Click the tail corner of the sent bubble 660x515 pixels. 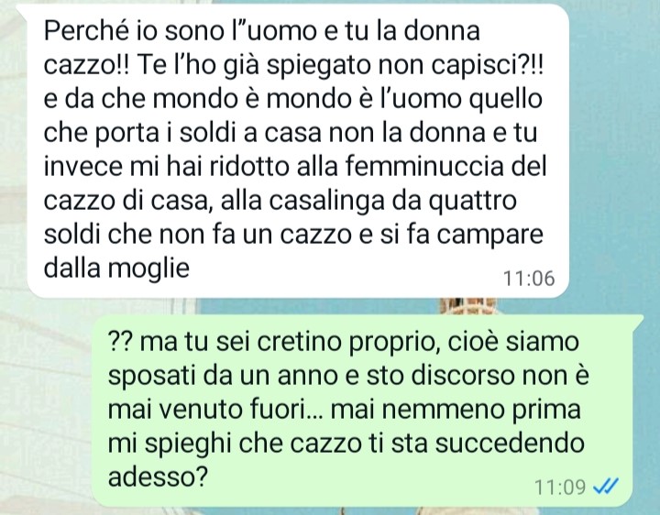(x=639, y=321)
